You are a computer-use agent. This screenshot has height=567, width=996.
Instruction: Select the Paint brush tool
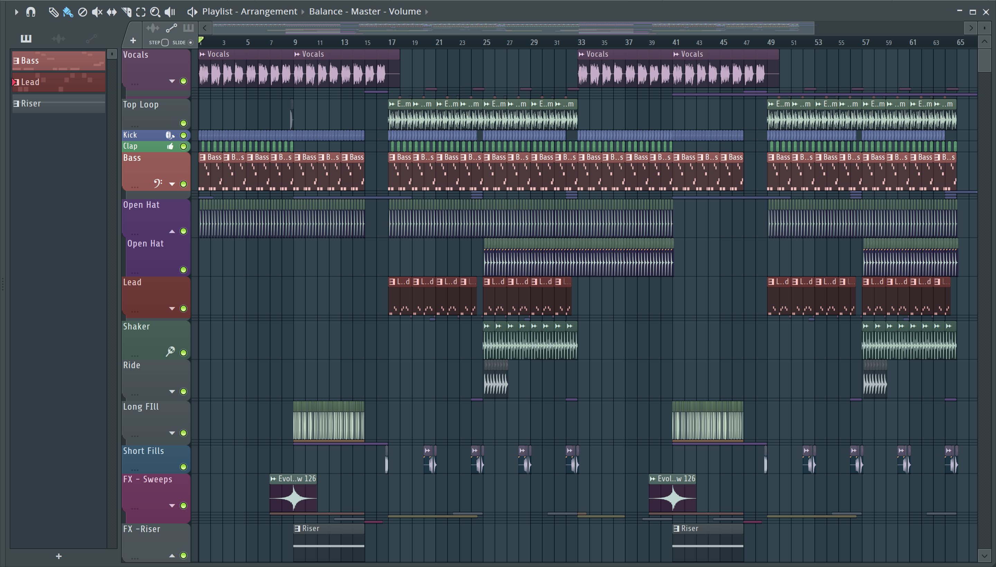68,12
